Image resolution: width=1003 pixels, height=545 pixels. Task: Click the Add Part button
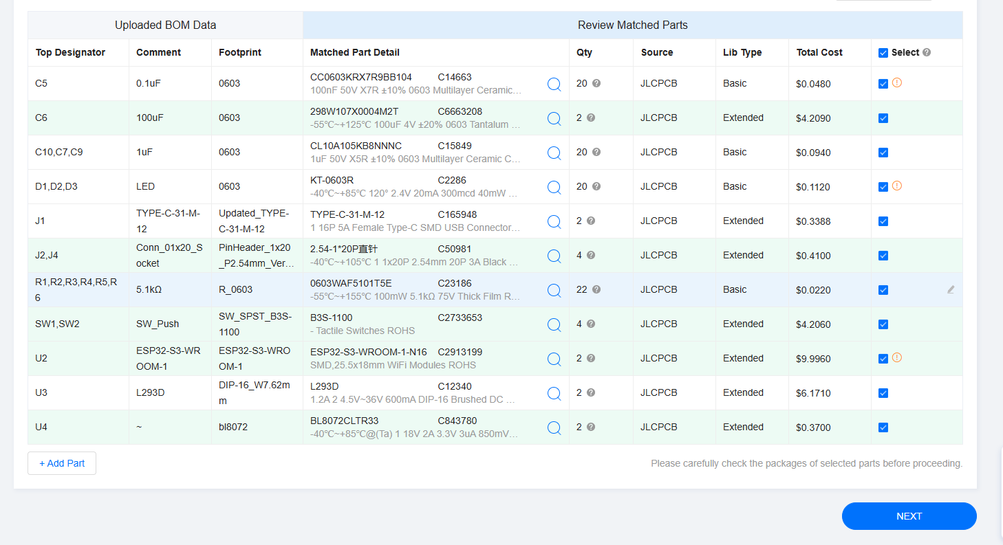click(x=62, y=463)
